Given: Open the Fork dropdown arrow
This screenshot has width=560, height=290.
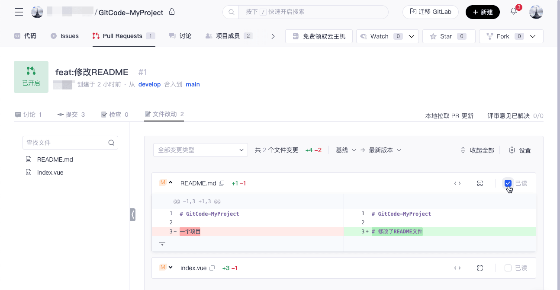Looking at the screenshot, I should pos(533,36).
